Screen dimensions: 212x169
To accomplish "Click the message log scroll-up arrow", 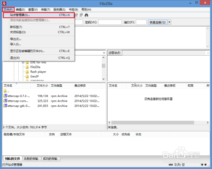I will (208, 28).
